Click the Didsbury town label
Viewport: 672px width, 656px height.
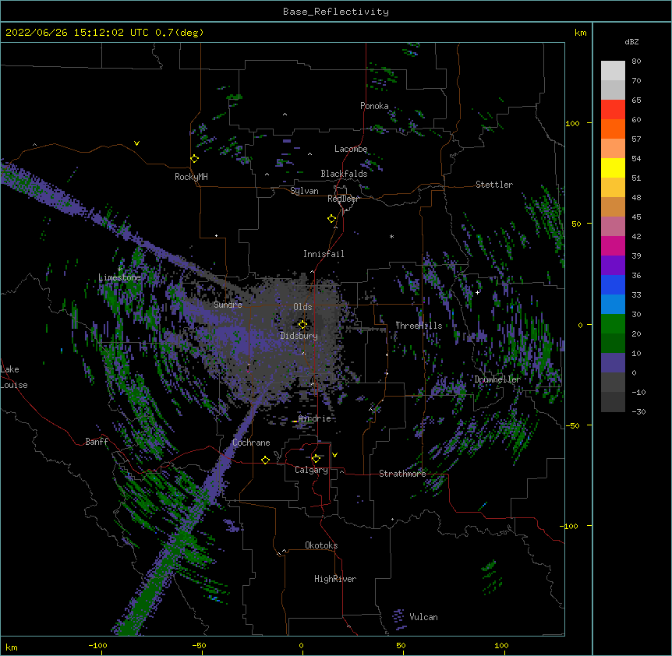pyautogui.click(x=299, y=336)
